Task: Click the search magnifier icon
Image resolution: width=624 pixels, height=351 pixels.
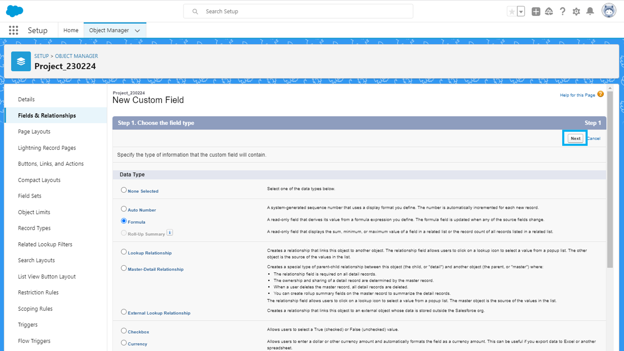Action: tap(195, 11)
